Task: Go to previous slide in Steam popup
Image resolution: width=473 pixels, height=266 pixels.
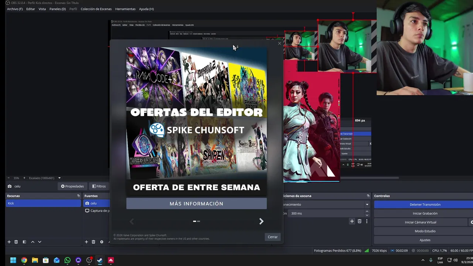Action: 132,221
